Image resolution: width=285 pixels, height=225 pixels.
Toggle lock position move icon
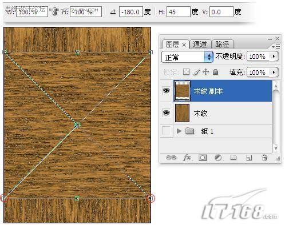(206, 72)
